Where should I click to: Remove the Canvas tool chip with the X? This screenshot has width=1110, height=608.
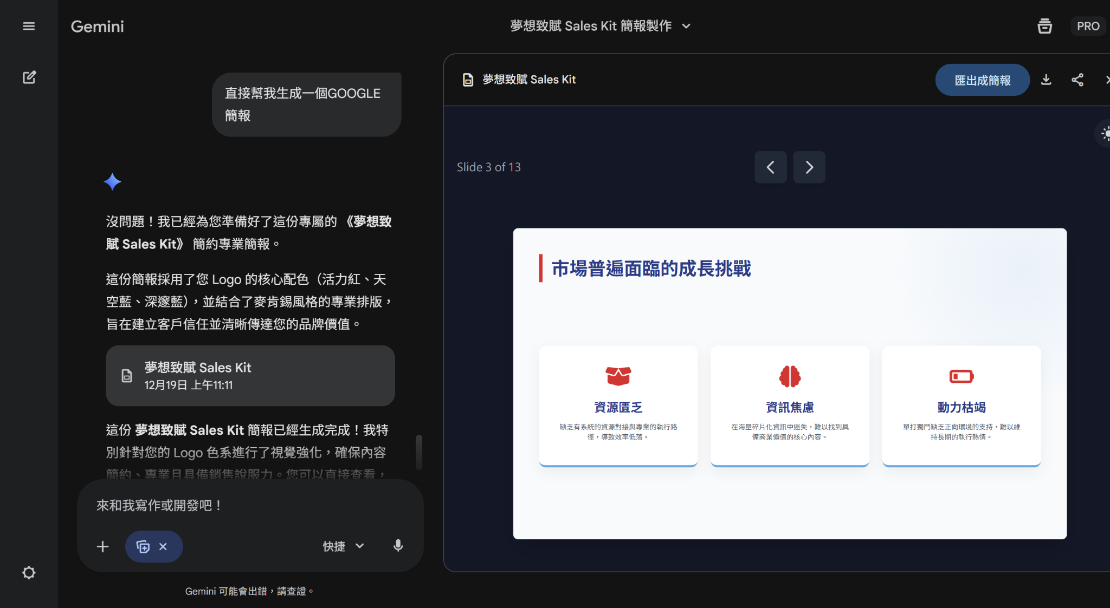(163, 547)
